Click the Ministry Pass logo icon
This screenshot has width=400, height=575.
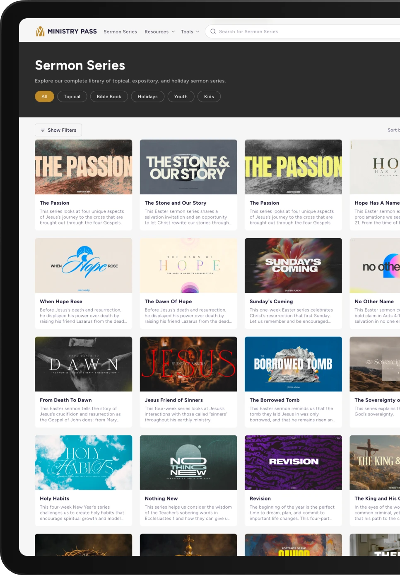(x=41, y=31)
